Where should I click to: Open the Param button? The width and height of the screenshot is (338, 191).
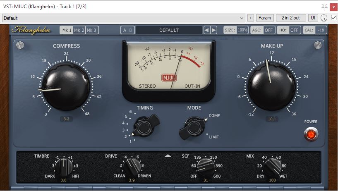click(x=264, y=18)
